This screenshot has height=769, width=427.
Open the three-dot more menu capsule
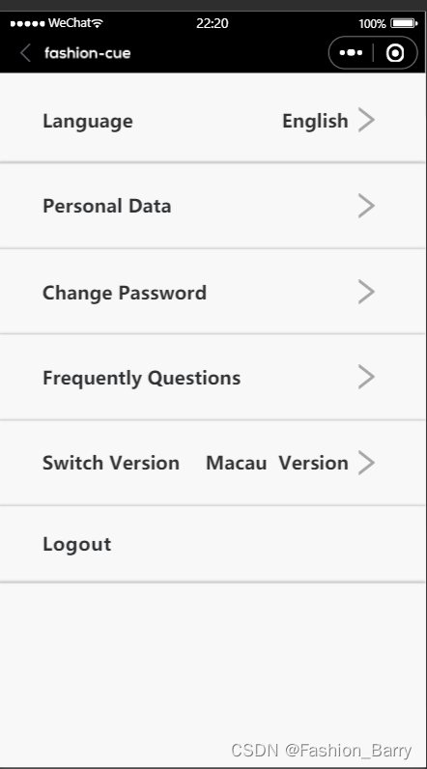351,53
